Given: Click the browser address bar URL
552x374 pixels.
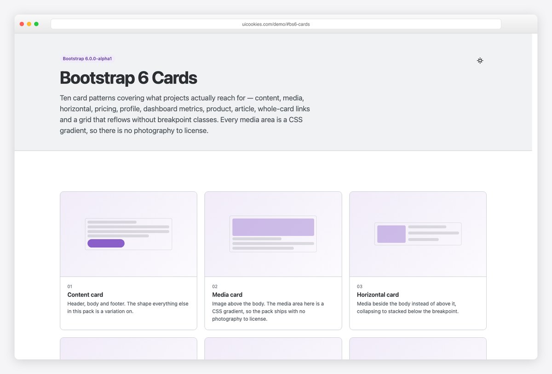Looking at the screenshot, I should (x=276, y=24).
